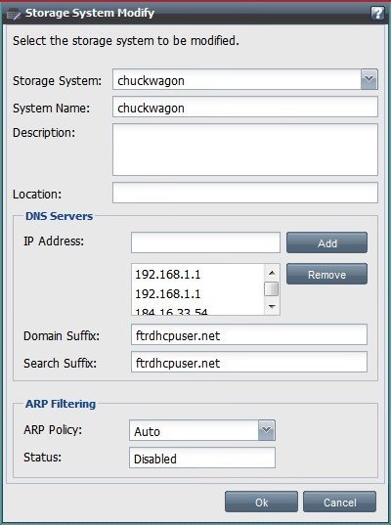Click the Search Suffix field
Image resolution: width=391 pixels, height=525 pixels.
click(x=249, y=362)
